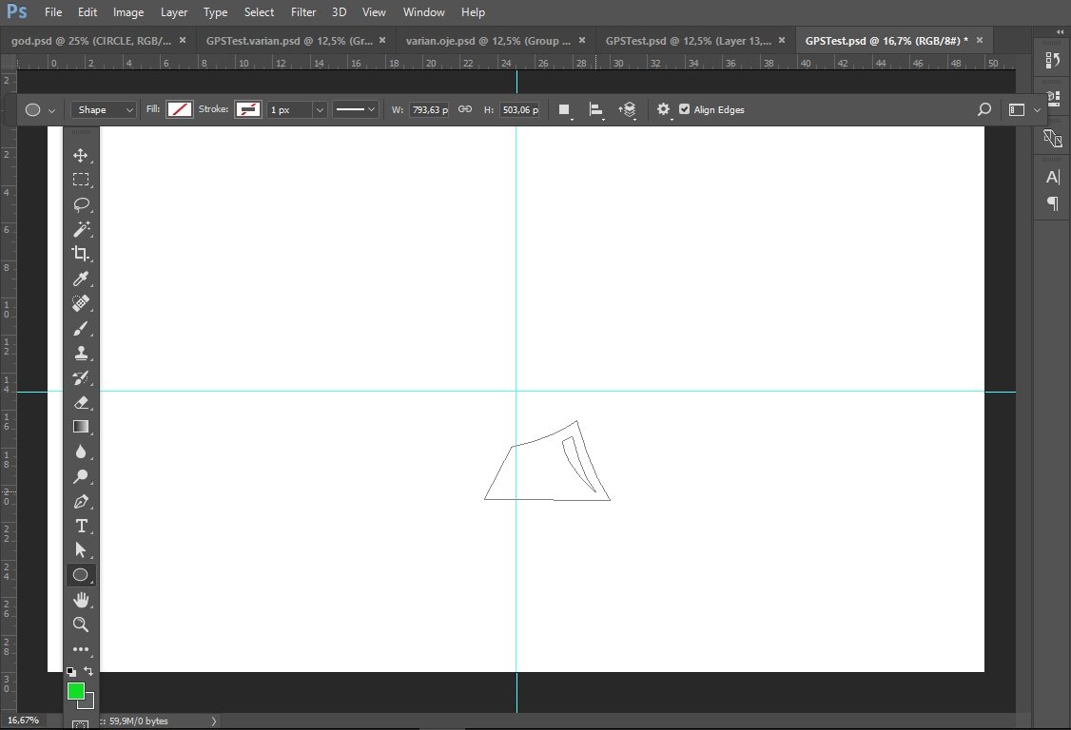
Task: Select the Zoom tool
Action: pos(81,624)
